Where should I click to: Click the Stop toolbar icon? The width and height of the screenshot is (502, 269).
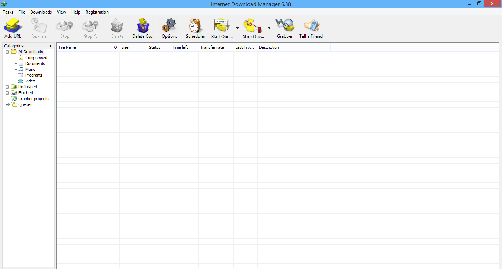tap(65, 26)
